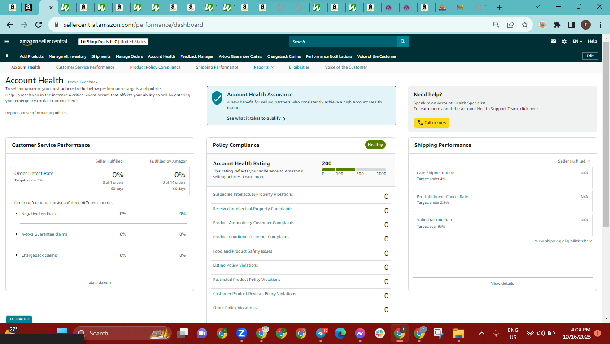Viewport: 610px width, 344px height.
Task: Bookmark this page with the star
Action: 524,25
